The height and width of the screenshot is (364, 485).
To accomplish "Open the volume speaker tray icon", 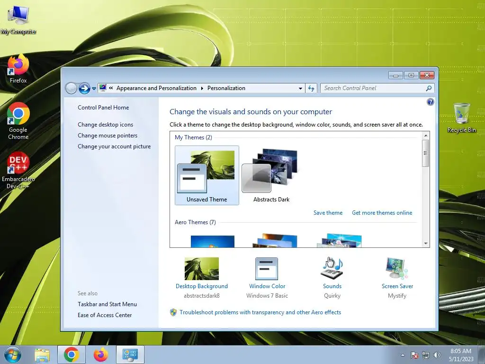I will pos(437,355).
